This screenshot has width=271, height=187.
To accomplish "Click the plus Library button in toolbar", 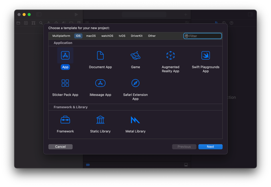I will pos(186,15).
